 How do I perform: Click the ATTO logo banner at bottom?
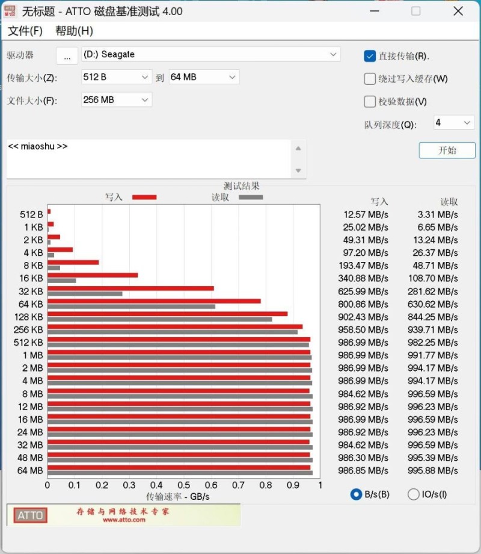click(123, 515)
